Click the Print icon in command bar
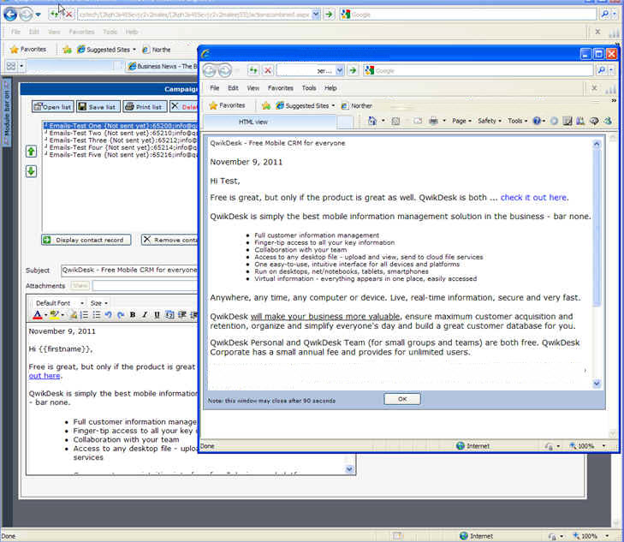 (x=434, y=121)
